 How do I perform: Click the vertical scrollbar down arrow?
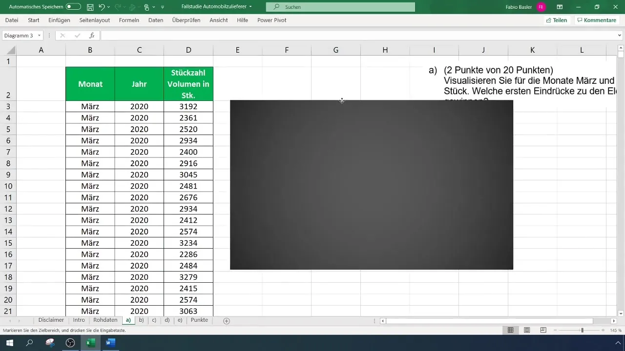click(x=621, y=313)
